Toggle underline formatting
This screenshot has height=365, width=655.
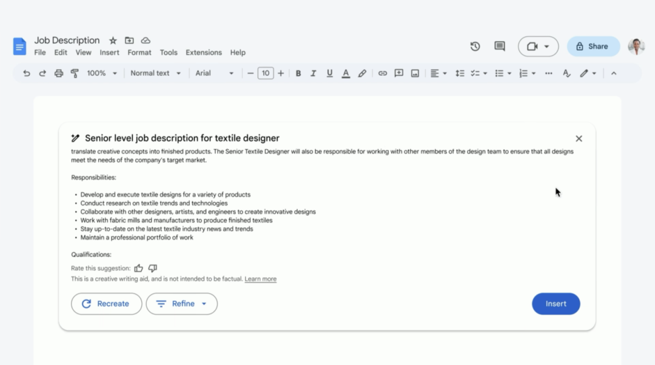(x=329, y=73)
